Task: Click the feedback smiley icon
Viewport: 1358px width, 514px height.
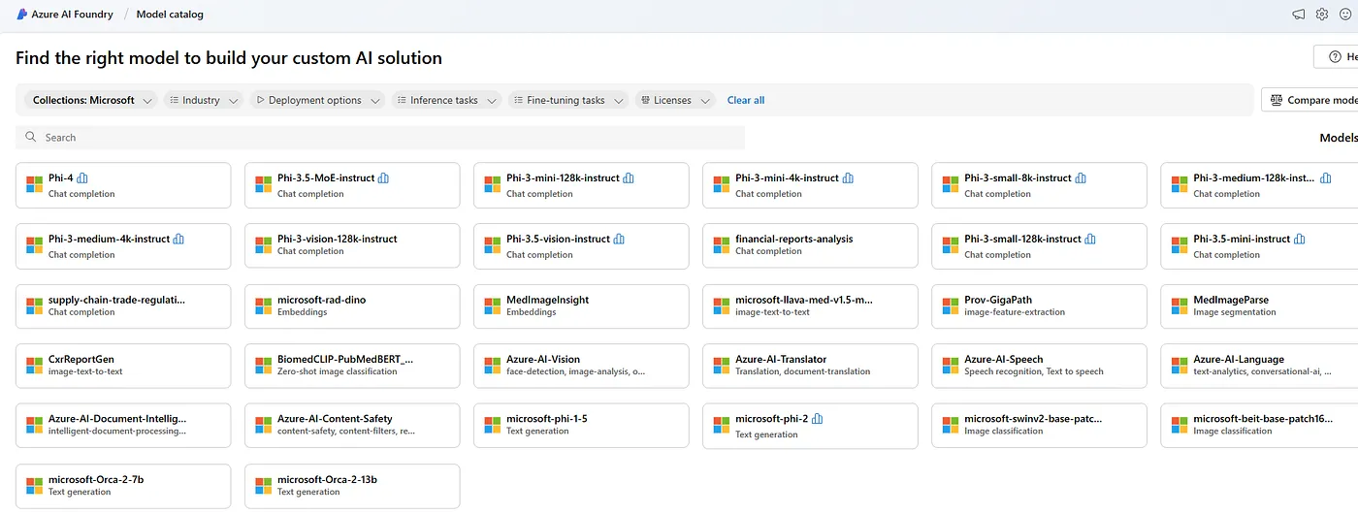Action: (x=1345, y=15)
